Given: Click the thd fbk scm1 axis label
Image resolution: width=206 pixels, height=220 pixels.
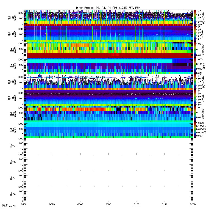Looking at the screenshot, I should tap(13, 130).
